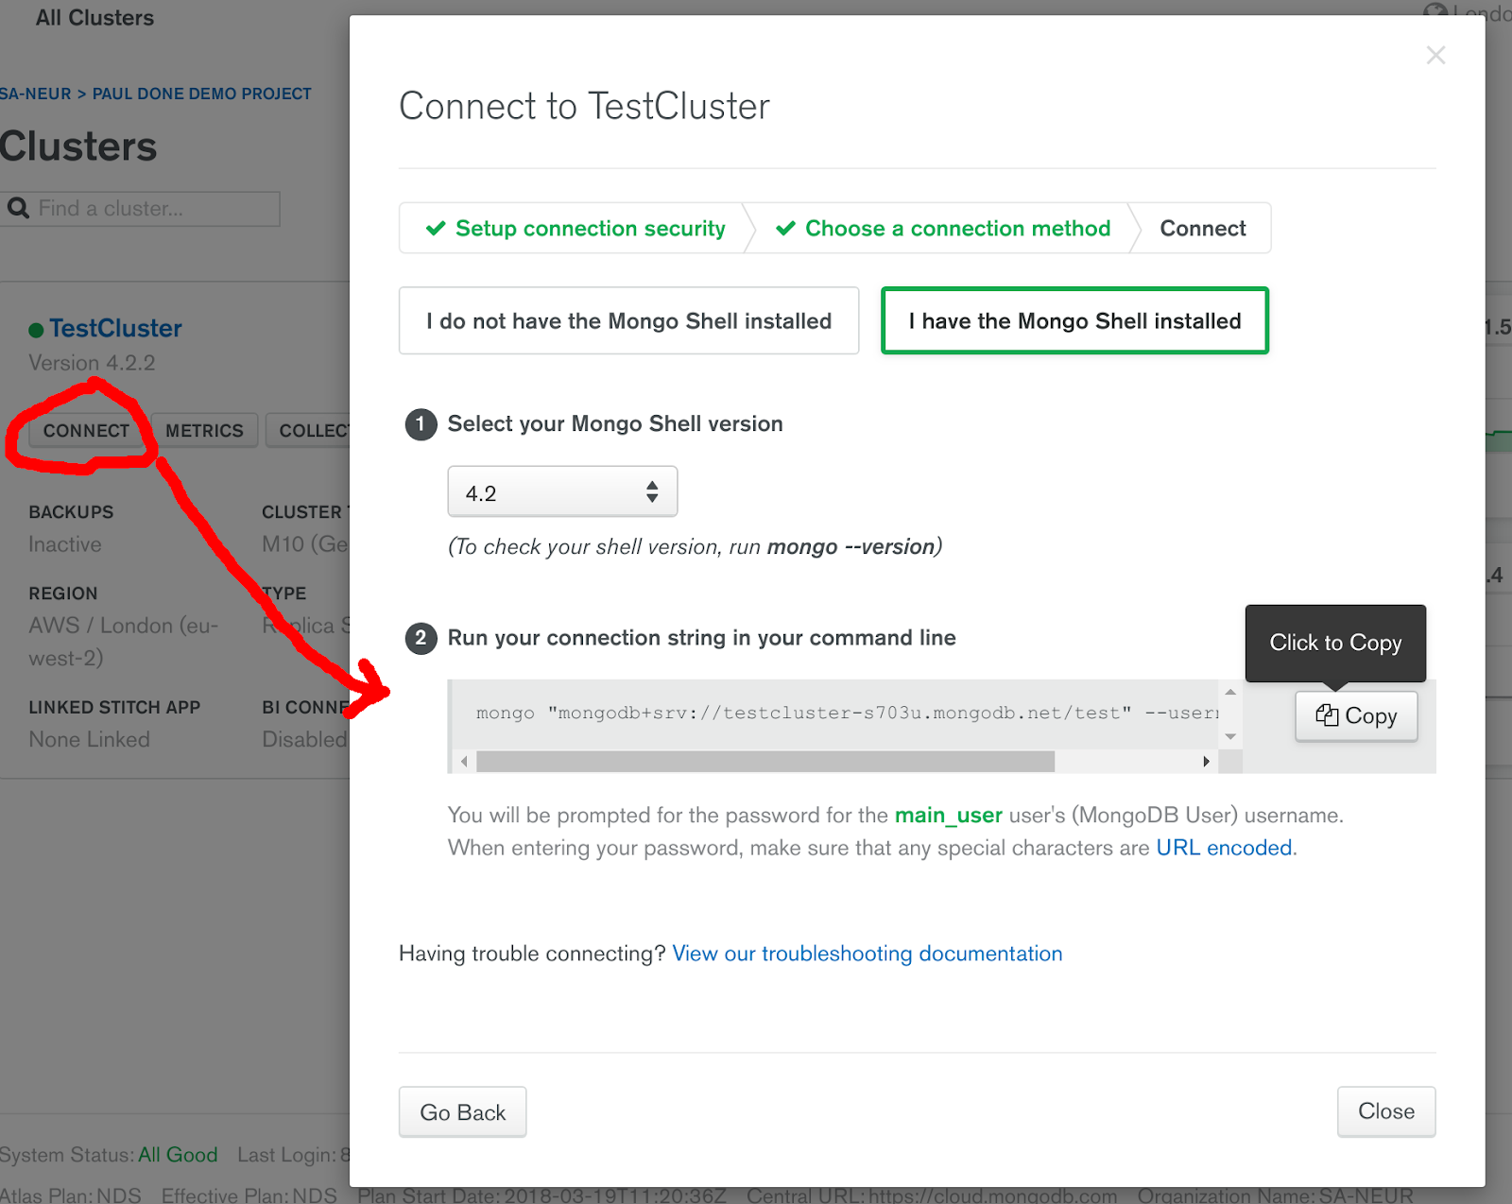The width and height of the screenshot is (1512, 1204).
Task: Click checkmark on Choose a connection method step
Action: pos(785,228)
